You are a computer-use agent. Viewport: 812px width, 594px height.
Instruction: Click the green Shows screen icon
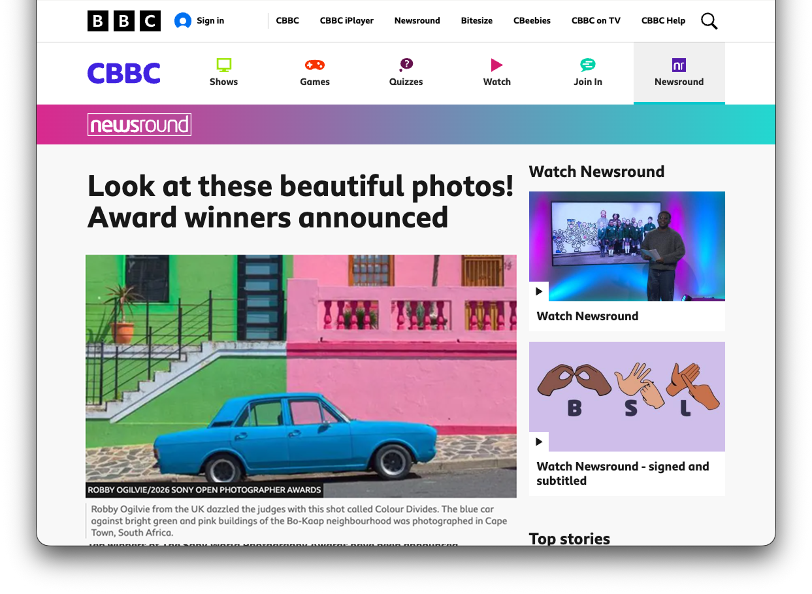click(x=224, y=65)
